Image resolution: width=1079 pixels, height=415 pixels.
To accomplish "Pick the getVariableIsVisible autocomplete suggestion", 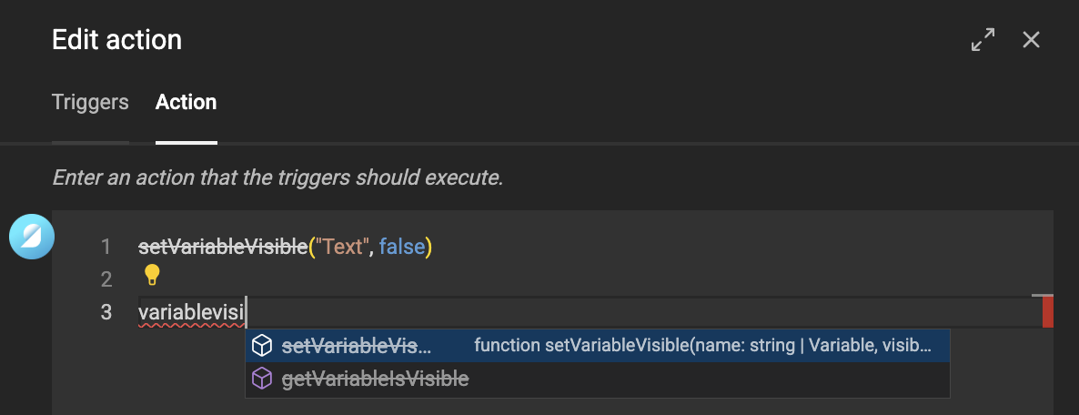I will [375, 379].
